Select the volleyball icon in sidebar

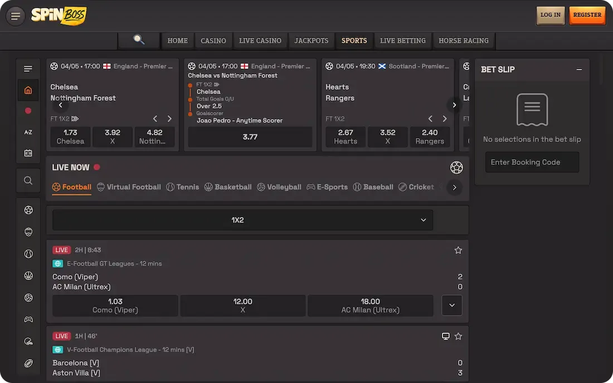(28, 297)
